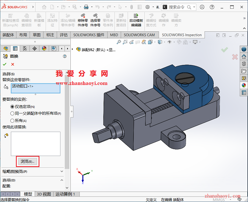Click the user account icon
Image resolution: width=248 pixels, height=202 pixels.
pyautogui.click(x=202, y=7)
